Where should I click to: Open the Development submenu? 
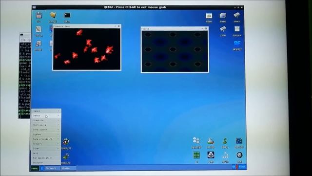point(46,130)
